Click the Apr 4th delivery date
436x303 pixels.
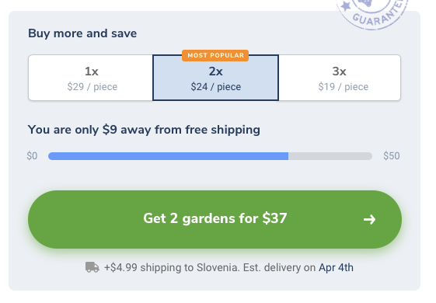click(x=336, y=268)
